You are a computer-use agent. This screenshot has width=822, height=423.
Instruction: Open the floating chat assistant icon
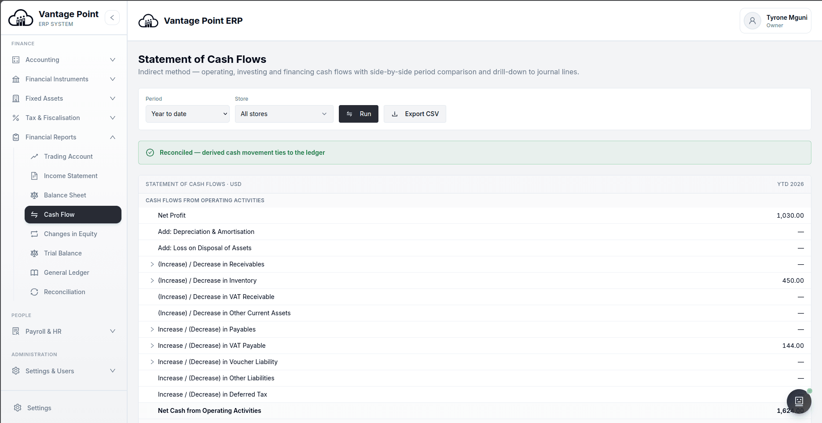(799, 401)
